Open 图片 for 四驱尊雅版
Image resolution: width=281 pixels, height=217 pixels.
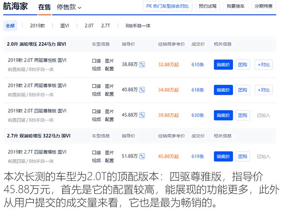coord(109,111)
